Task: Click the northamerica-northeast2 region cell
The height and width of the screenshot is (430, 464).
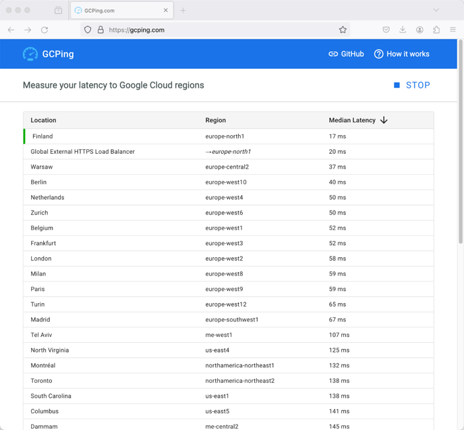Action: (x=240, y=381)
